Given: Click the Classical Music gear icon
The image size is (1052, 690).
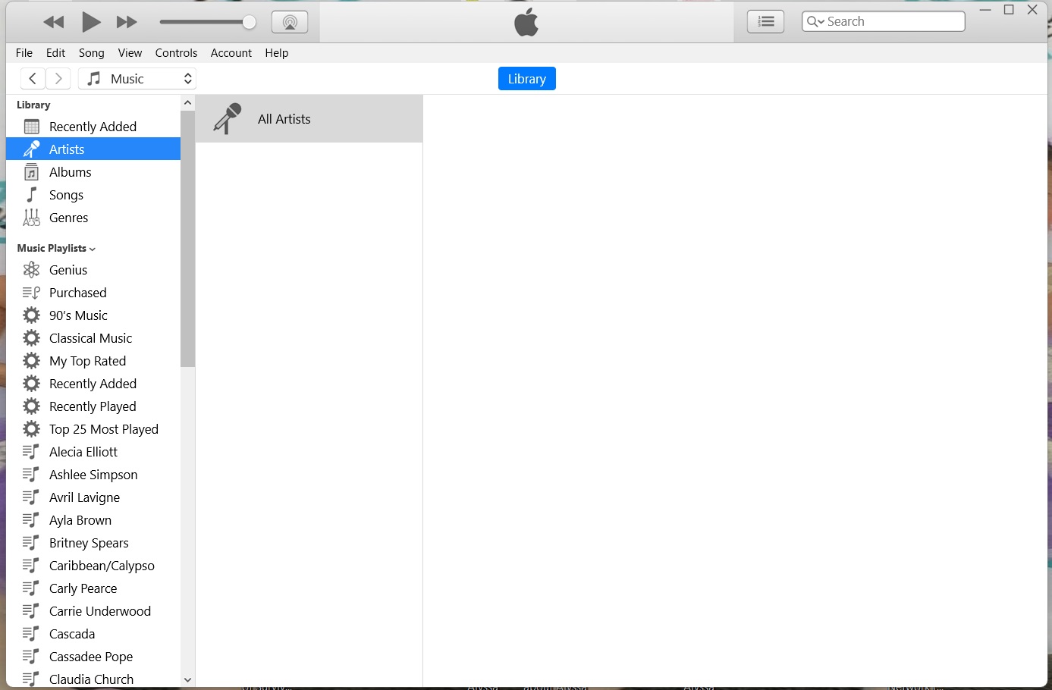Looking at the screenshot, I should [x=31, y=338].
